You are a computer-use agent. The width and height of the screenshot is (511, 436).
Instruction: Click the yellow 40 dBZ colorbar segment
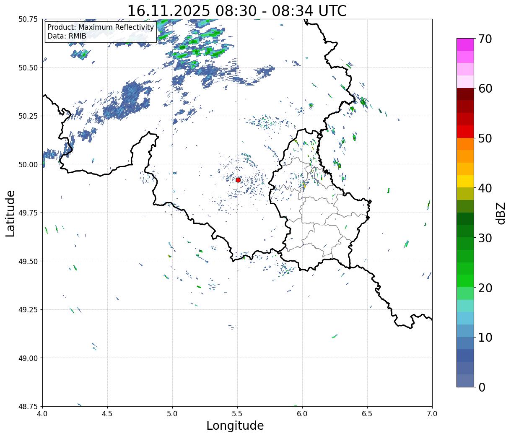tap(465, 181)
